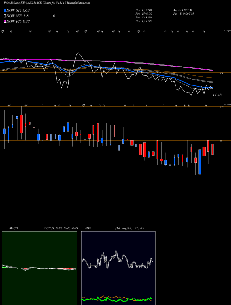The width and height of the screenshot is (231, 305).
Task: Click the 'Pre H: 8.90' high value
Action: click(144, 14)
